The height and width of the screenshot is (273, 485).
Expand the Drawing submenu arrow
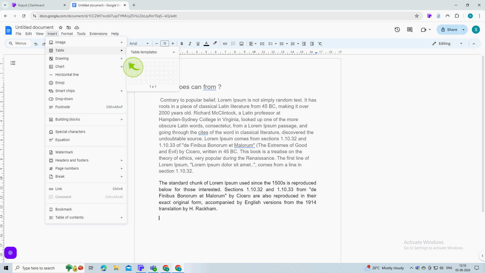click(x=122, y=58)
